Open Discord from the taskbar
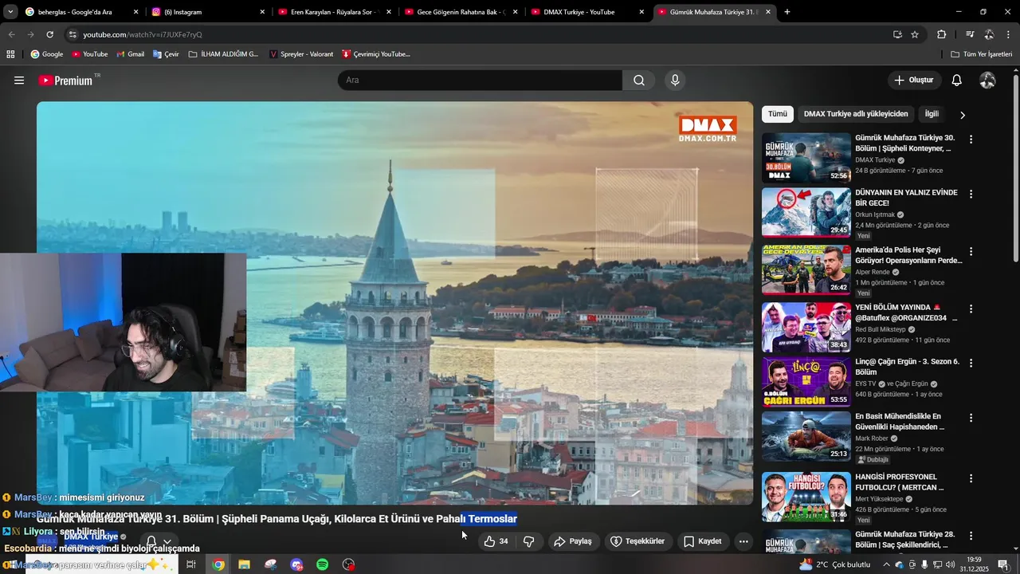1020x574 pixels. click(x=296, y=564)
